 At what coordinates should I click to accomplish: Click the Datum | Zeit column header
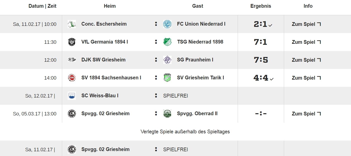pyautogui.click(x=42, y=6)
